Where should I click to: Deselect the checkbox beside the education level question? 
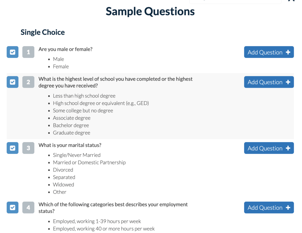(12, 82)
